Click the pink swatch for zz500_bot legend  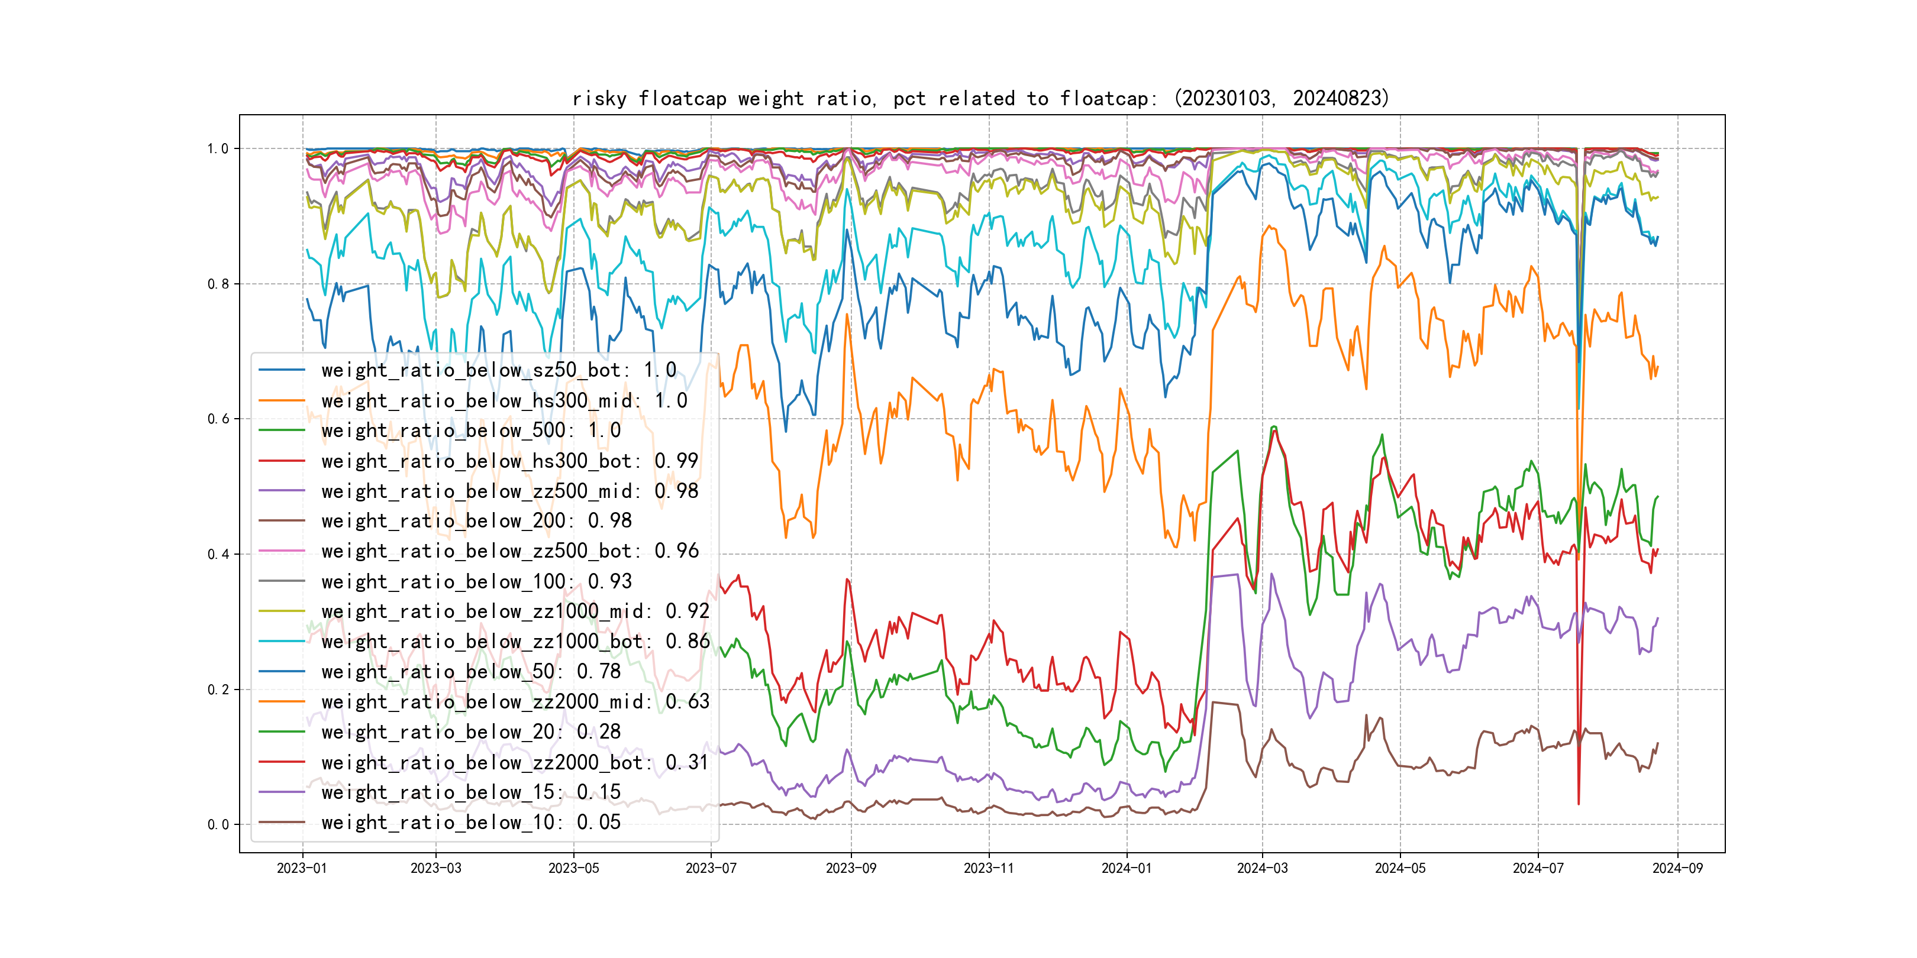pos(281,551)
